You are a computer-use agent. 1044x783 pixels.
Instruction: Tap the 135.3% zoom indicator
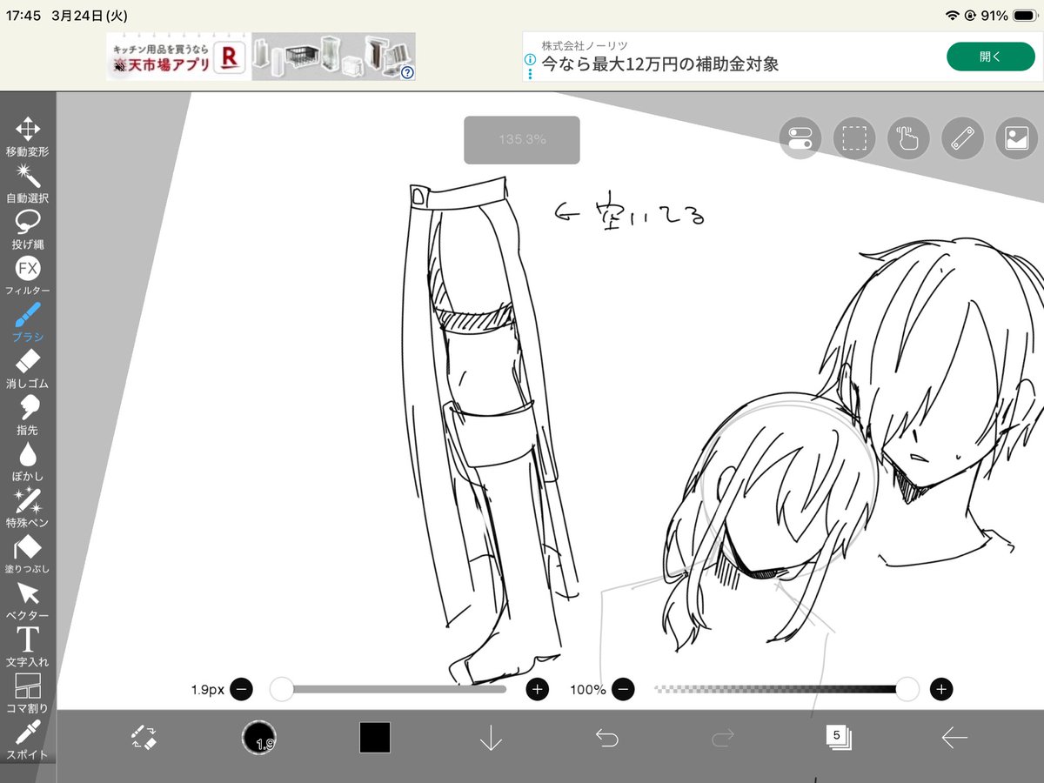click(x=522, y=139)
